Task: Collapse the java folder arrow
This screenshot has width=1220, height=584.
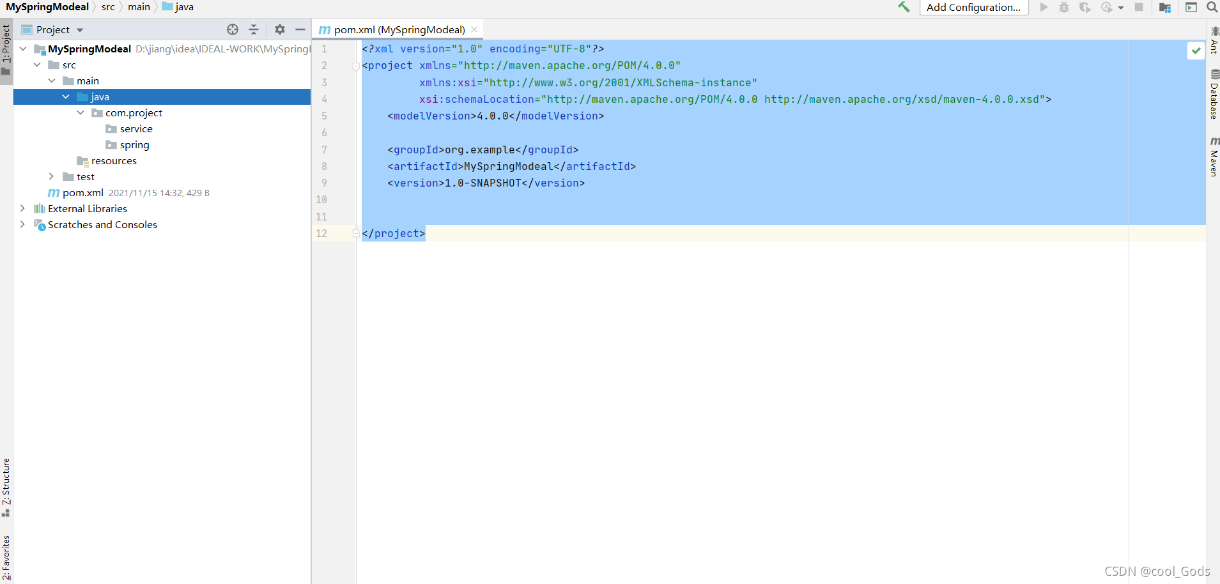Action: pyautogui.click(x=66, y=96)
